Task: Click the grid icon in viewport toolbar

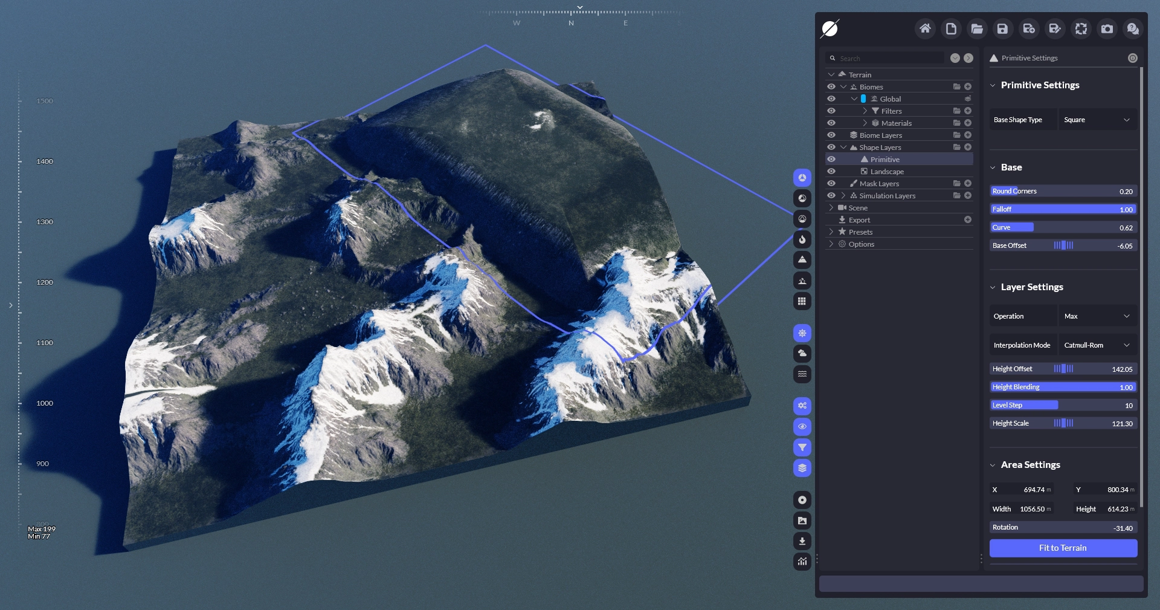Action: (x=802, y=301)
